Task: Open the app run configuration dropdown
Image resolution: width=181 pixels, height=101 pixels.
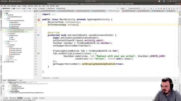Action: 123,8
